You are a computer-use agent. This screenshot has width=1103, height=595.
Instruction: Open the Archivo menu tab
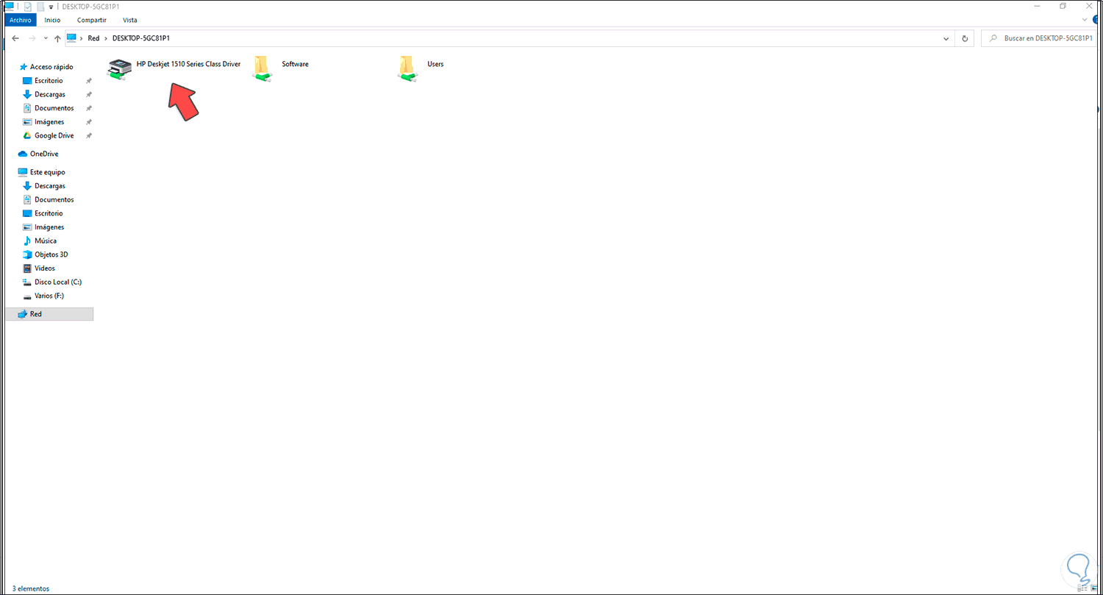(x=20, y=20)
